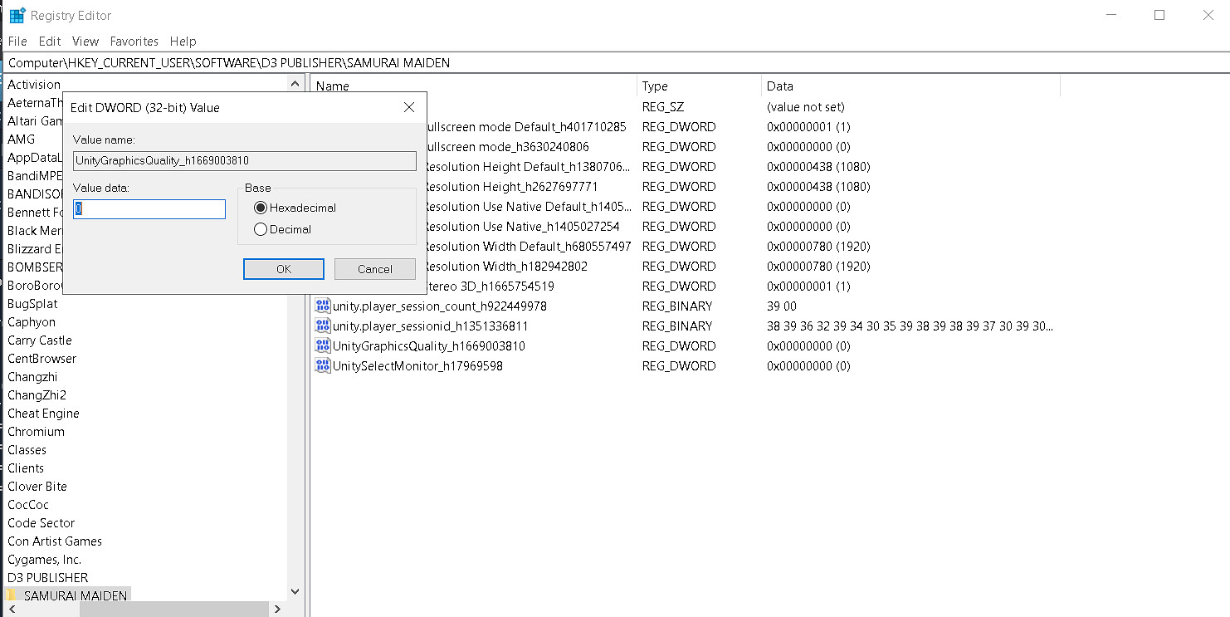Image resolution: width=1230 pixels, height=617 pixels.
Task: Click the Registry Editor title bar icon
Action: pyautogui.click(x=17, y=15)
